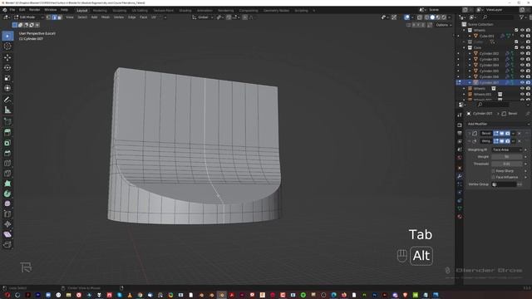Screen dimensions: 532x299
Task: Remove the Bevel modifier
Action: click(x=520, y=133)
